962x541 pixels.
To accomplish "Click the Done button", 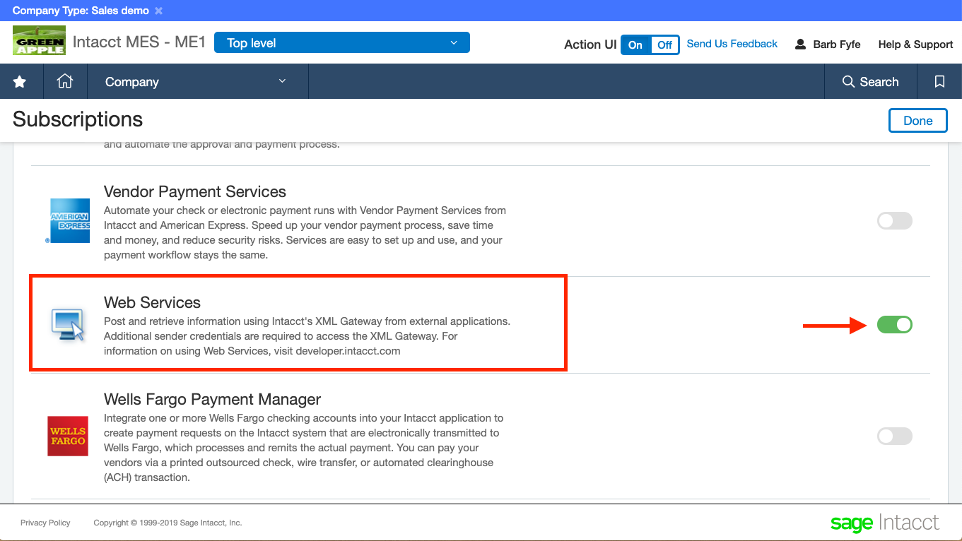I will [x=917, y=121].
